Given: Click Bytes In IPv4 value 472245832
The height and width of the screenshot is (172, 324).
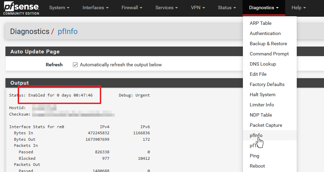Looking at the screenshot, I should (98, 133).
